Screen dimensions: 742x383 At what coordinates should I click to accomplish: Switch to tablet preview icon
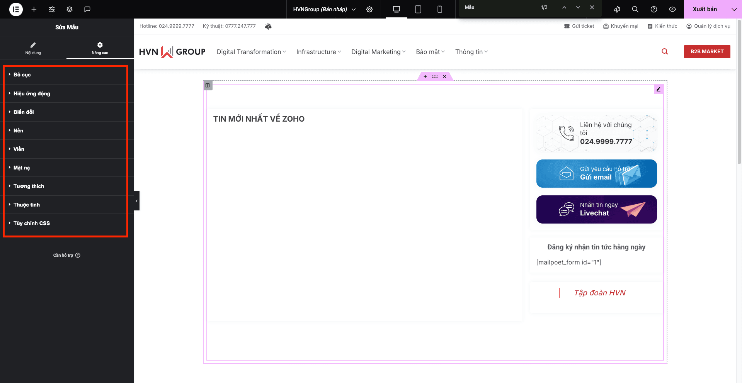click(x=418, y=9)
